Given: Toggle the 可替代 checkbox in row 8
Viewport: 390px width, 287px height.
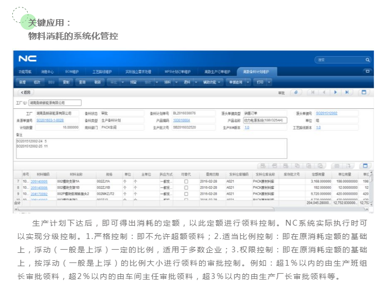Looking at the screenshot, I should [x=186, y=188].
